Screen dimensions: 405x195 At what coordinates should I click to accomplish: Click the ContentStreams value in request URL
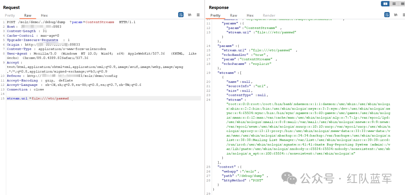(100, 22)
